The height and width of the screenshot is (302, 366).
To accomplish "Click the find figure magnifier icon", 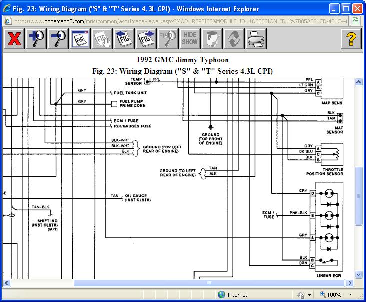I will pyautogui.click(x=168, y=39).
